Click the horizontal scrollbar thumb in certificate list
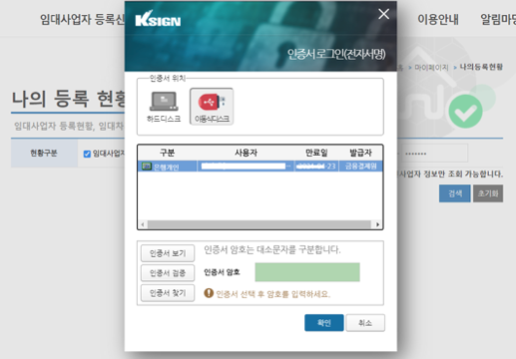The width and height of the screenshot is (516, 359). [259, 224]
